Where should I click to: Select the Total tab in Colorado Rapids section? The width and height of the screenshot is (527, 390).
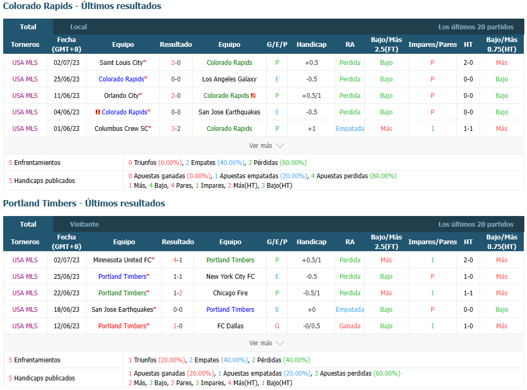coord(28,27)
